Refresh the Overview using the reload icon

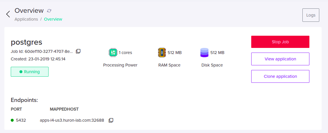pyautogui.click(x=49, y=11)
